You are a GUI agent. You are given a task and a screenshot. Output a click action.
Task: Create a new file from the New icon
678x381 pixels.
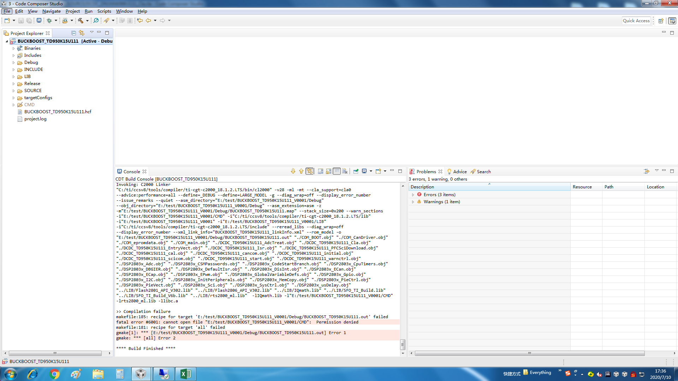tap(7, 20)
